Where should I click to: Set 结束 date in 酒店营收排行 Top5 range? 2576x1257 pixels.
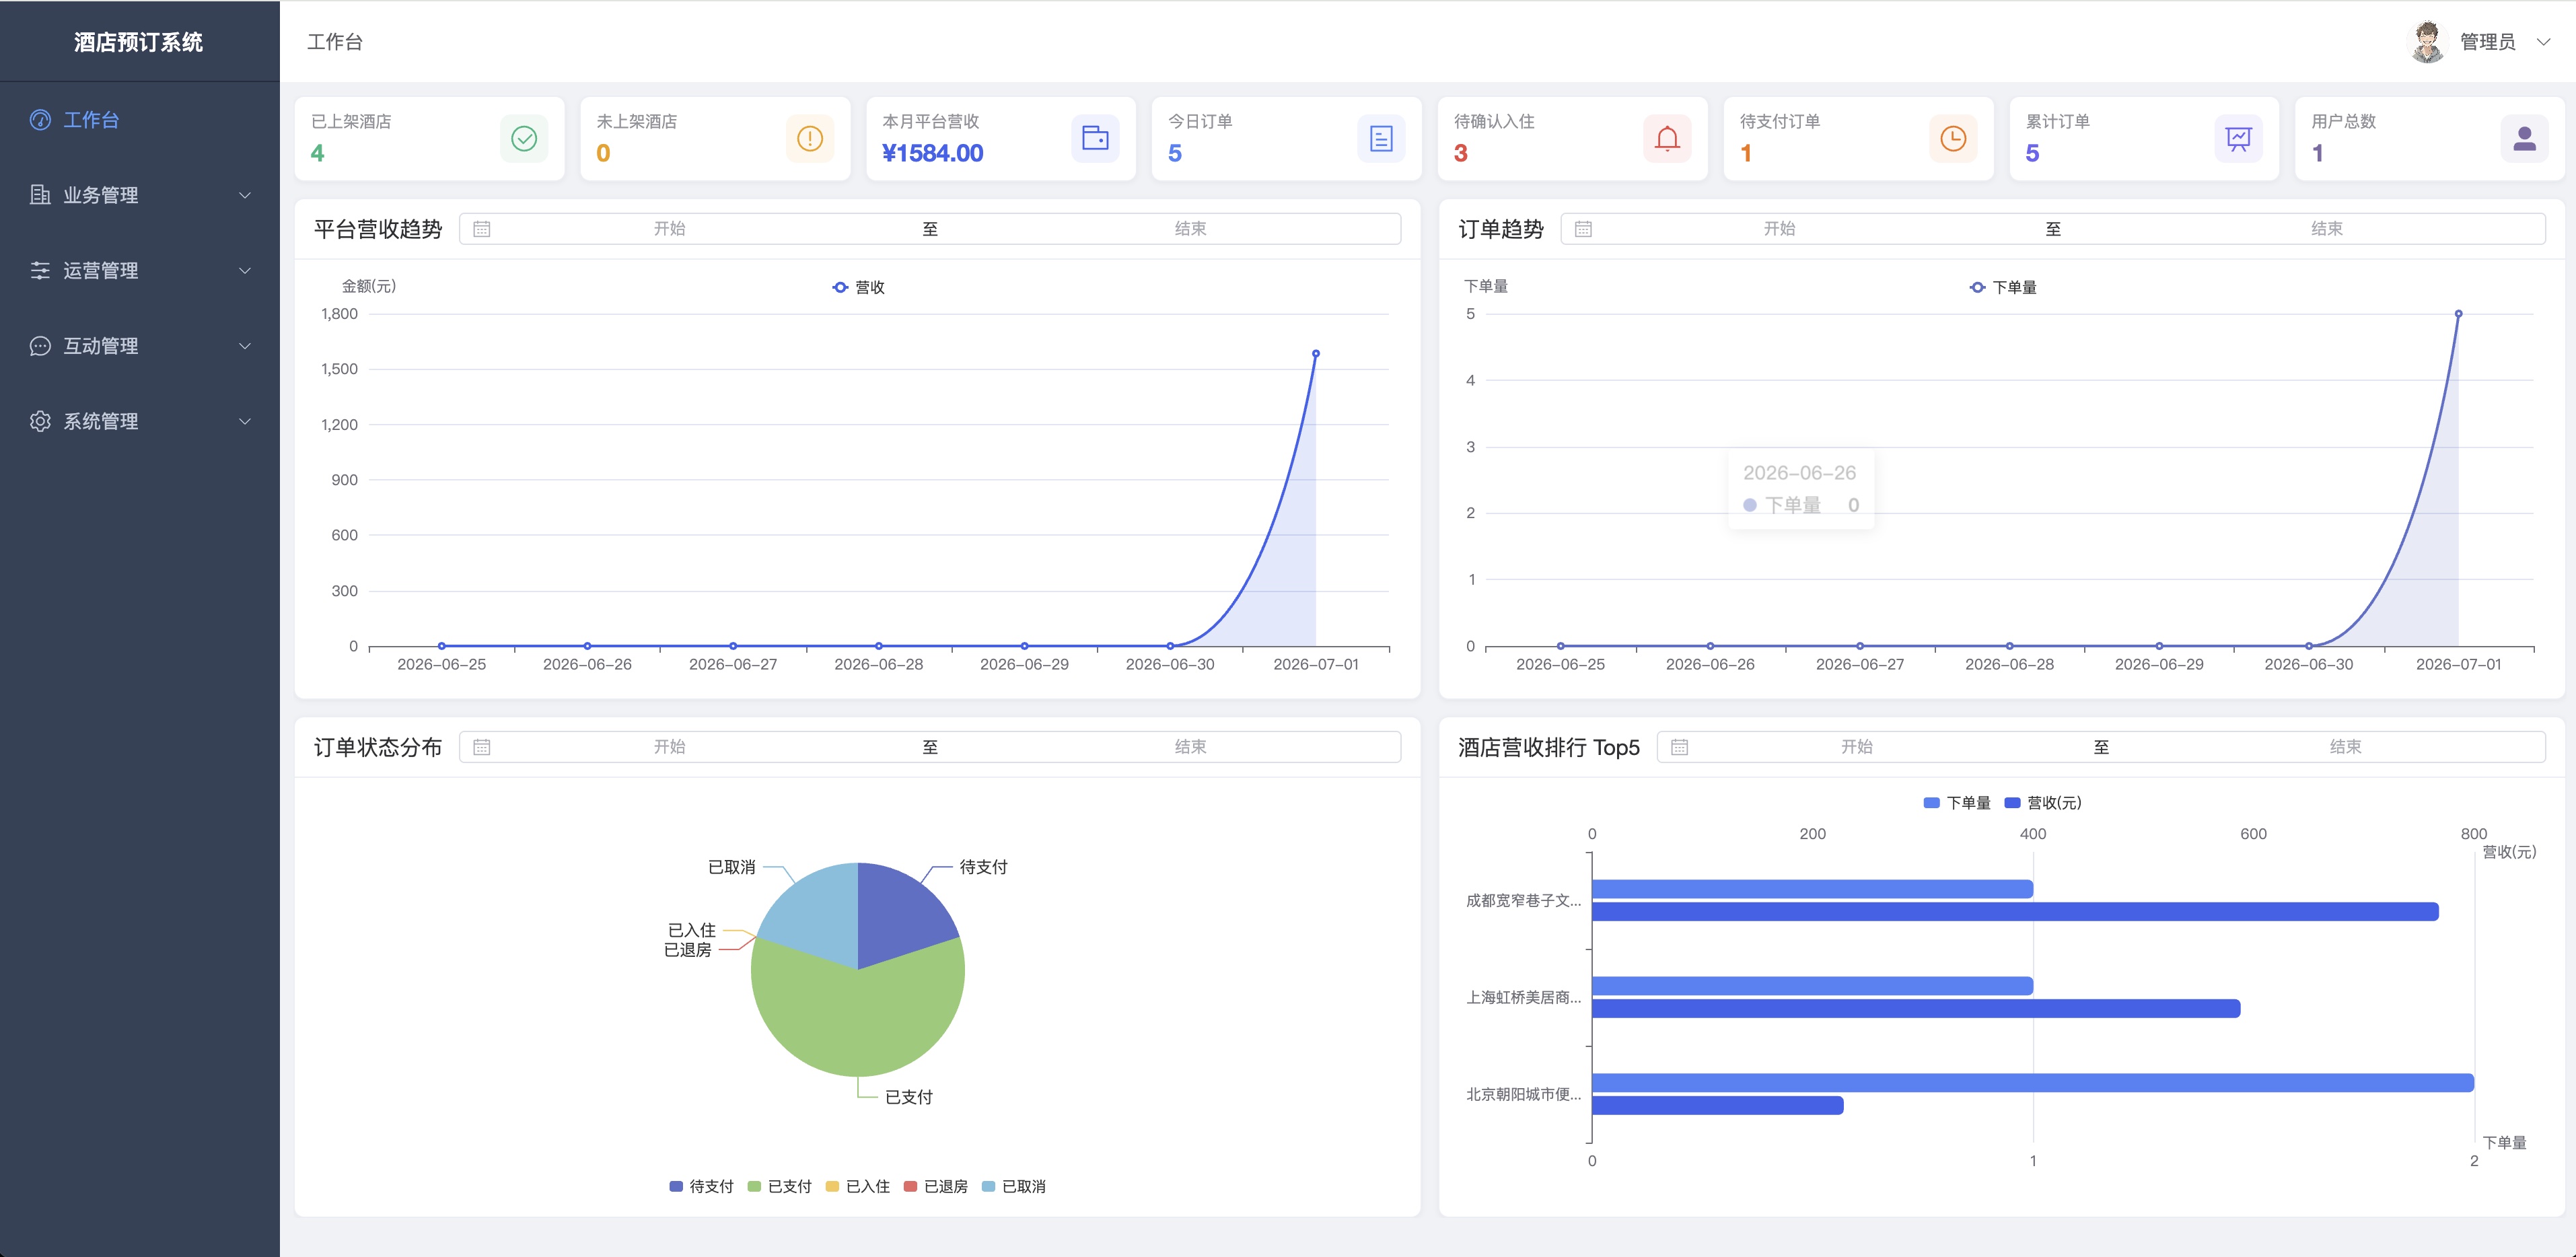coord(2345,747)
